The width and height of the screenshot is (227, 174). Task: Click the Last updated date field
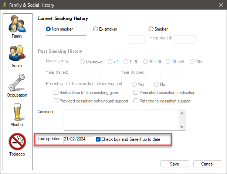point(78,140)
